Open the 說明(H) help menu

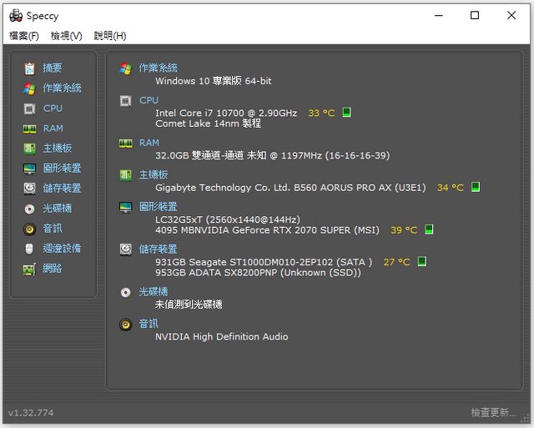tap(110, 36)
